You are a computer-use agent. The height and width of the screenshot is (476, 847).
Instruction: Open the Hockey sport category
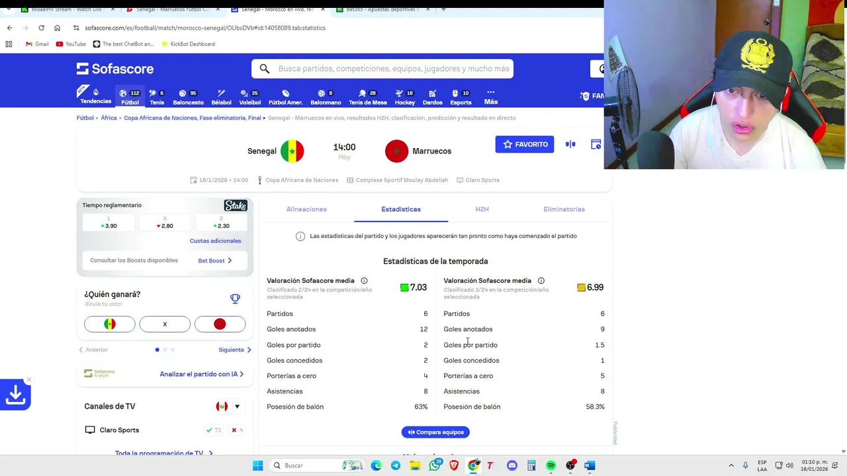click(x=404, y=97)
